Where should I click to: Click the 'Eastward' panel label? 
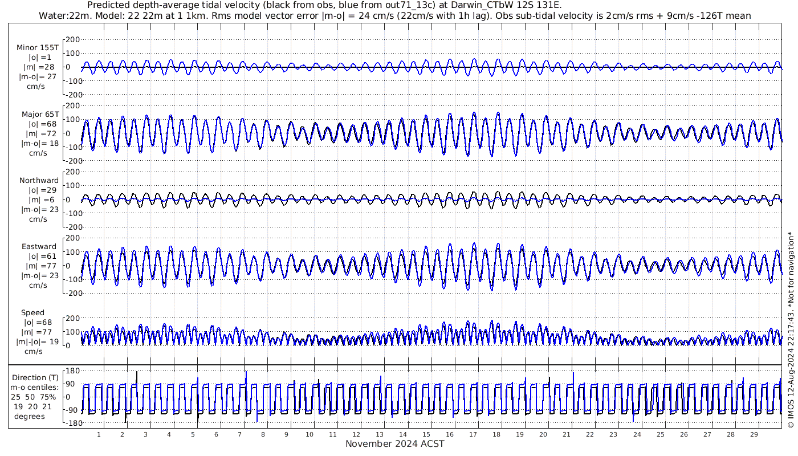coord(39,247)
